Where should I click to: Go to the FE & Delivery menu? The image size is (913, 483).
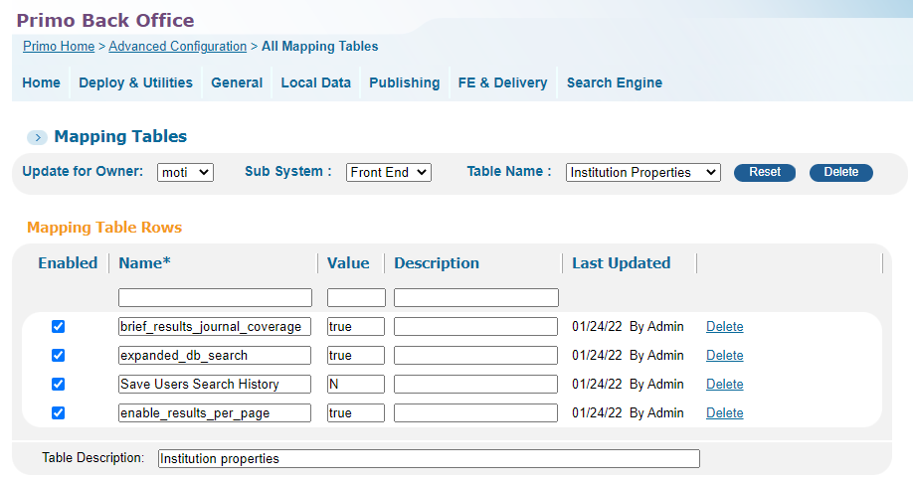point(502,82)
